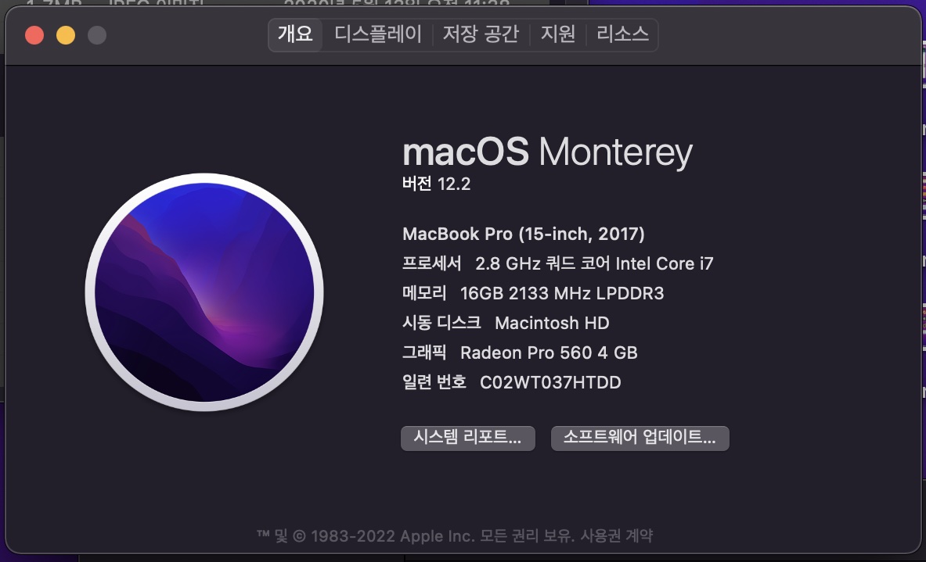Select the 저장 공간 tab
Image resolution: width=926 pixels, height=562 pixels.
tap(481, 34)
